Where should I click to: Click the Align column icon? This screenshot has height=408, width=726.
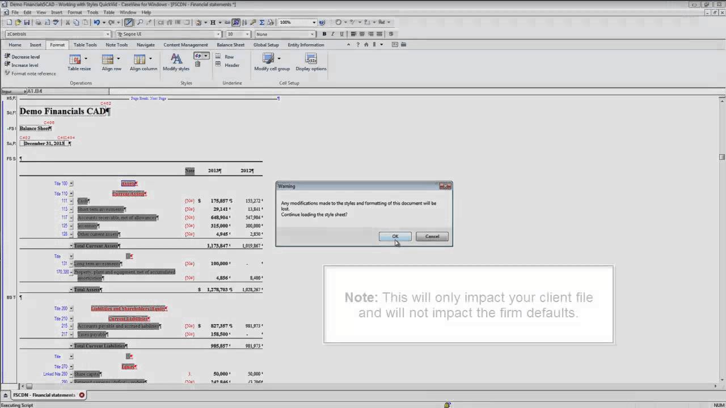coord(140,59)
